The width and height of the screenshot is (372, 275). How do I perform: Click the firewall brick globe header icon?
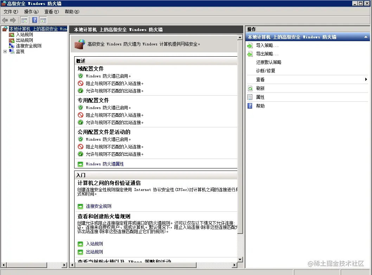point(79,44)
